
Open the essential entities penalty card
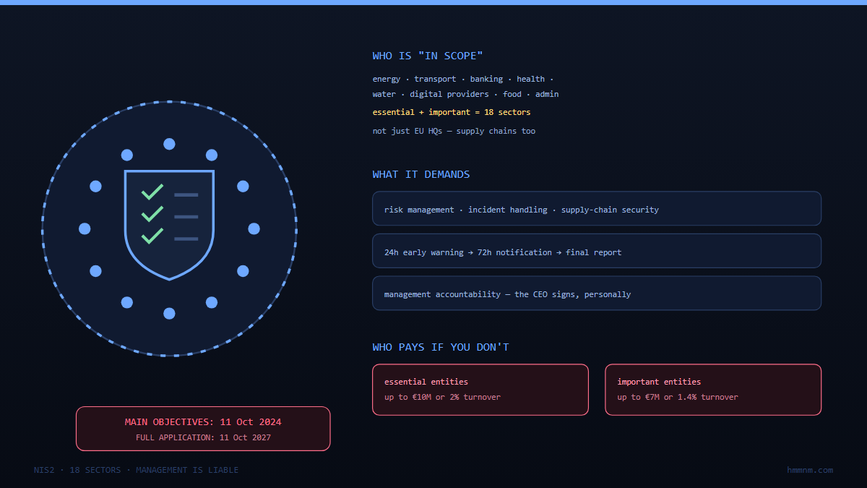point(480,390)
